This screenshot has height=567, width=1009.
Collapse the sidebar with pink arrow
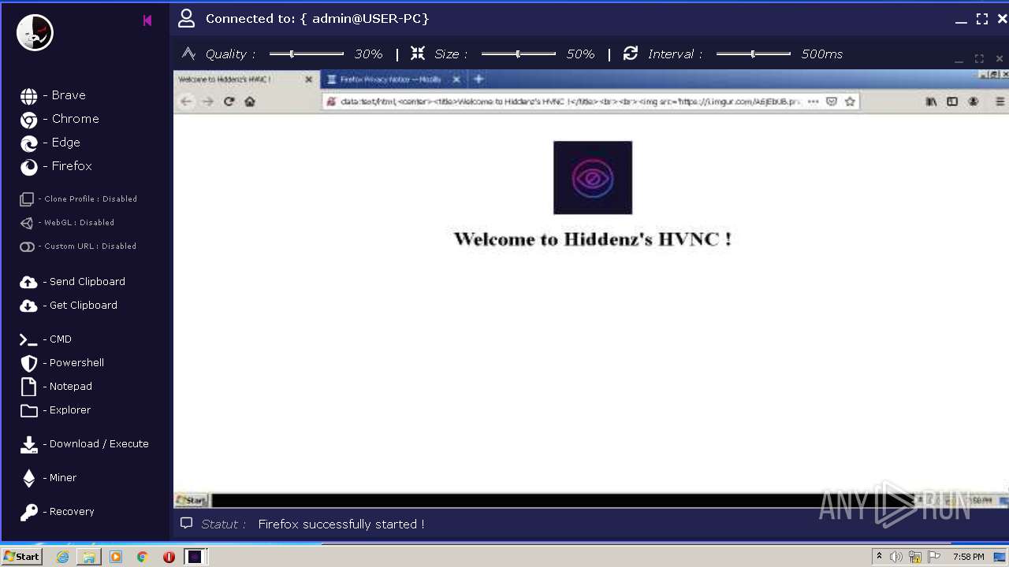click(x=147, y=20)
